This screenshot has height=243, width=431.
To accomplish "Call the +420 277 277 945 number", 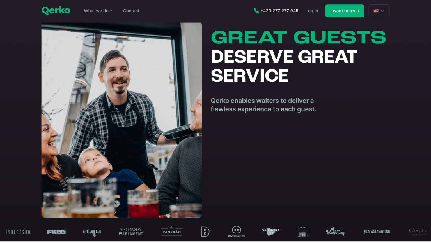I will (x=279, y=11).
